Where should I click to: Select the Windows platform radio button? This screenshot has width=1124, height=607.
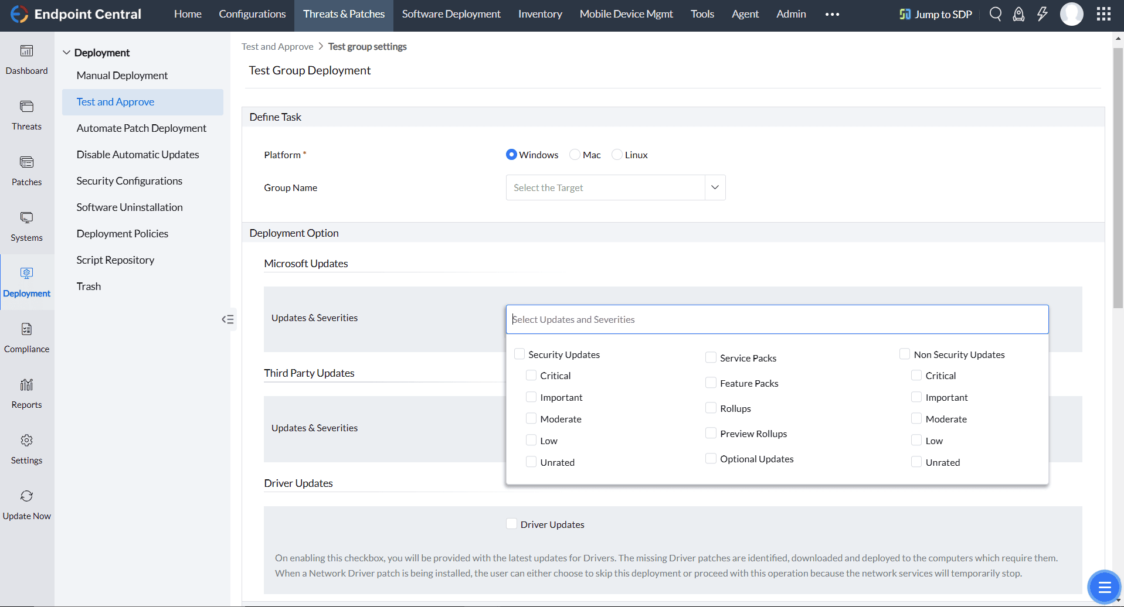pos(511,155)
